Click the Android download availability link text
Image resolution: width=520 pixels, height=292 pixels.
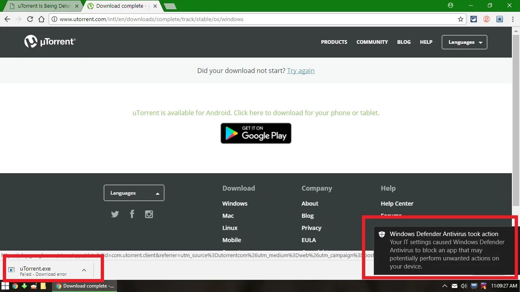(256, 113)
